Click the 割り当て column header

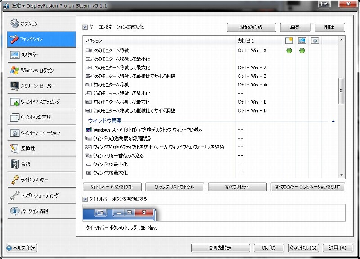point(259,41)
